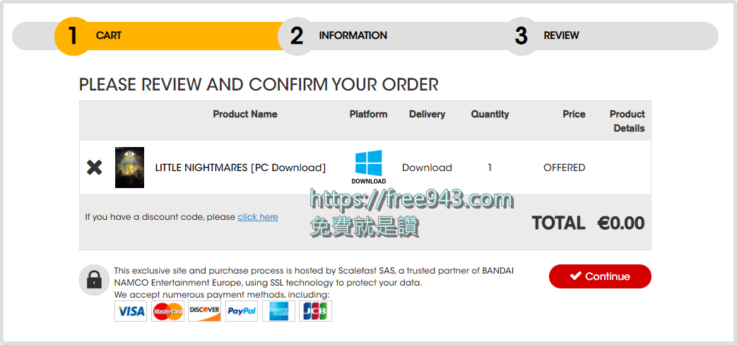
Task: Click the Quantity column header
Action: [x=490, y=115]
